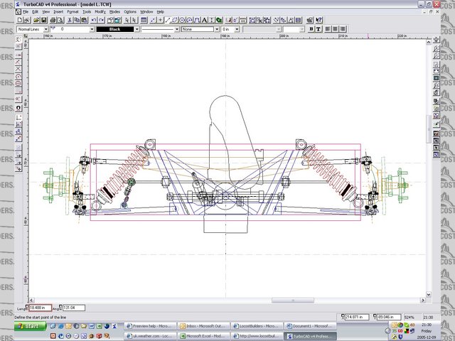The height and width of the screenshot is (341, 455).
Task: Click the Paste clipboard icon
Action: tap(85, 20)
